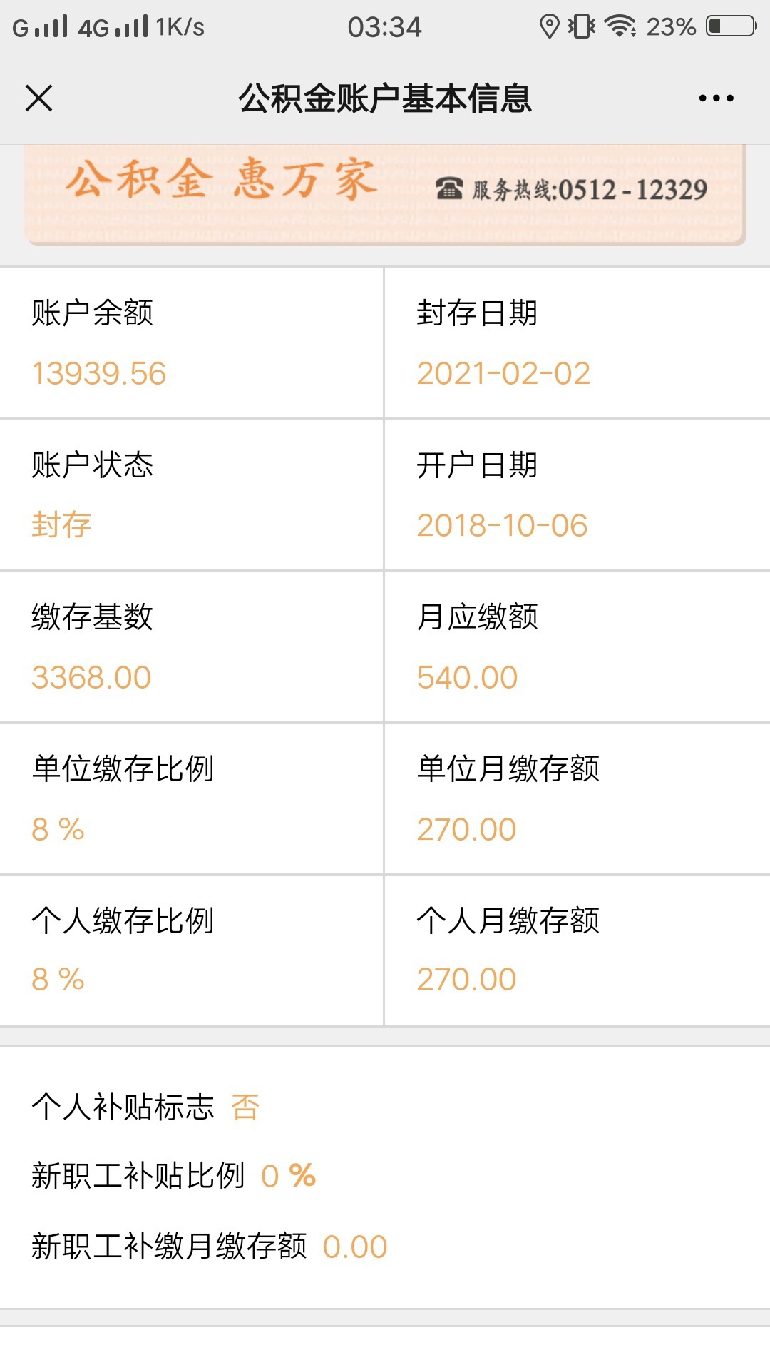
Task: Tap the location pin status icon
Action: tap(549, 26)
